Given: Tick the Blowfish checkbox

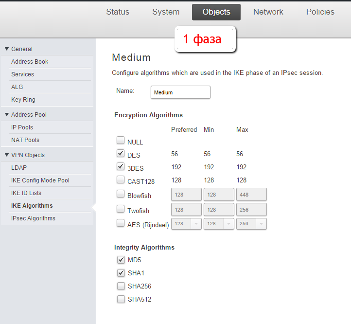Looking at the screenshot, I should click(121, 194).
